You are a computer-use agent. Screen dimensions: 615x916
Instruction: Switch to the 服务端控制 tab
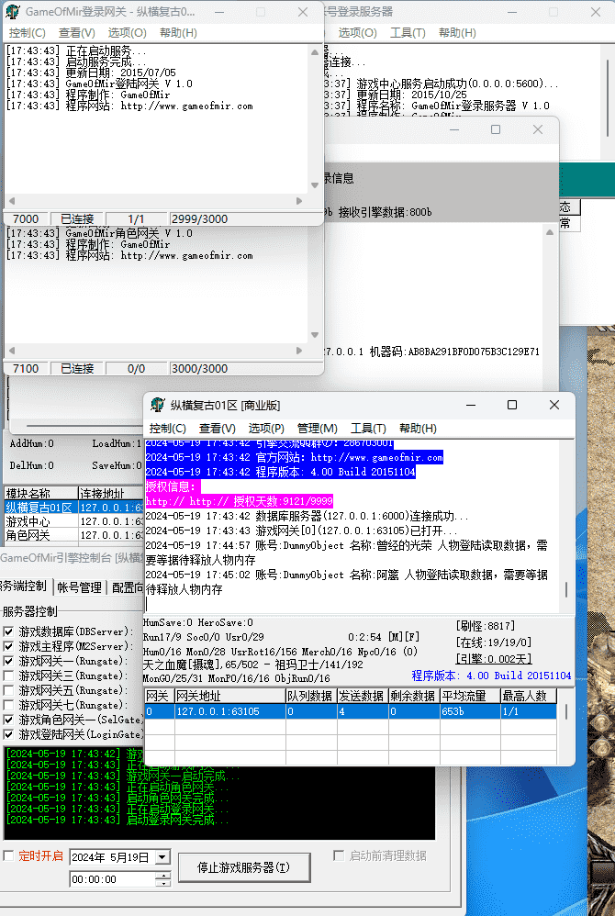(x=23, y=586)
